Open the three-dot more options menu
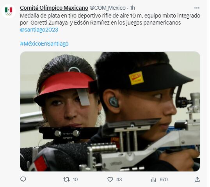Viewport: 210px width, 187px height. pos(197,8)
